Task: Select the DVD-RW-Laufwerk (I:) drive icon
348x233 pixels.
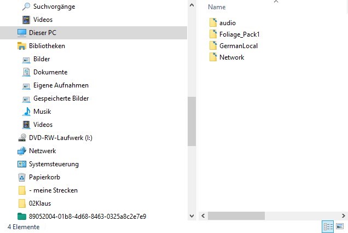Action: pyautogui.click(x=22, y=138)
